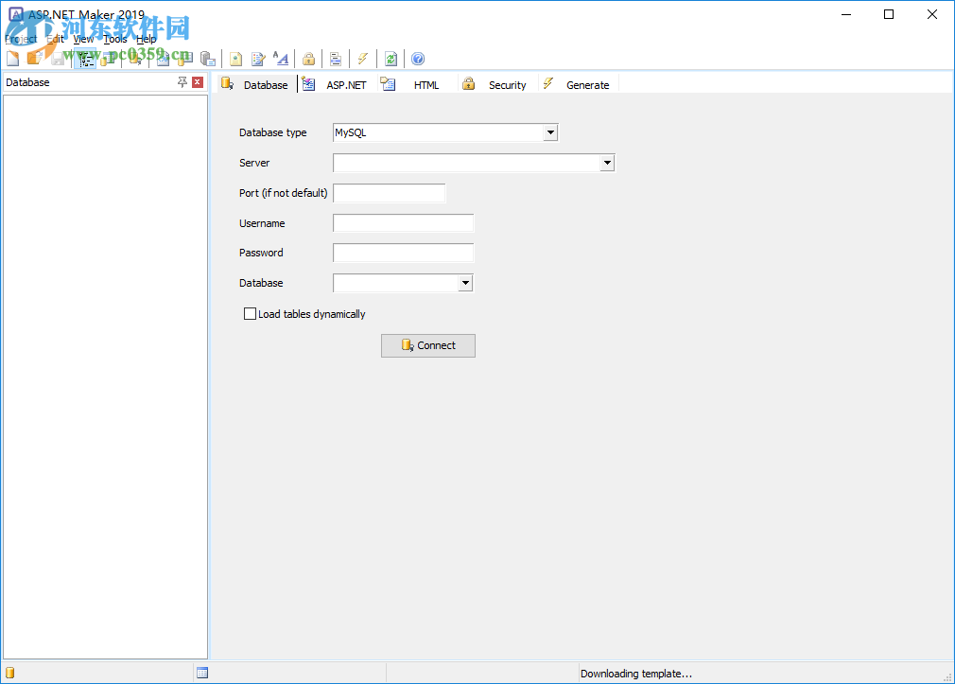Viewport: 955px width, 684px height.
Task: Open the Help icon on the toolbar
Action: click(x=417, y=59)
